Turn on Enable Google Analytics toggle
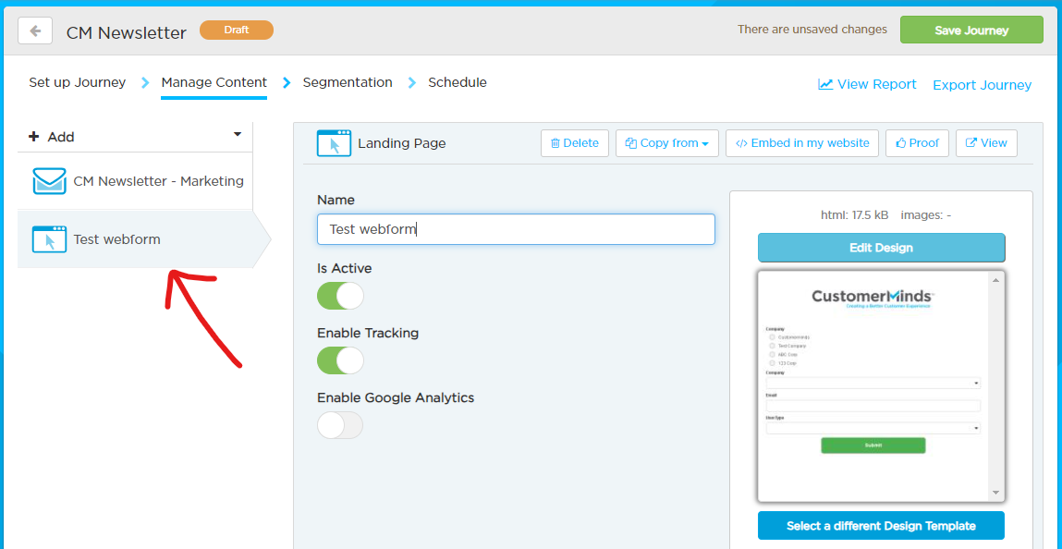 (x=341, y=425)
